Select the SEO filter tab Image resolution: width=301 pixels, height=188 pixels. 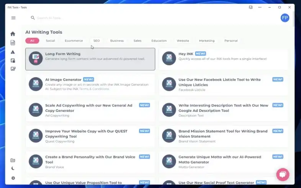[x=97, y=41]
